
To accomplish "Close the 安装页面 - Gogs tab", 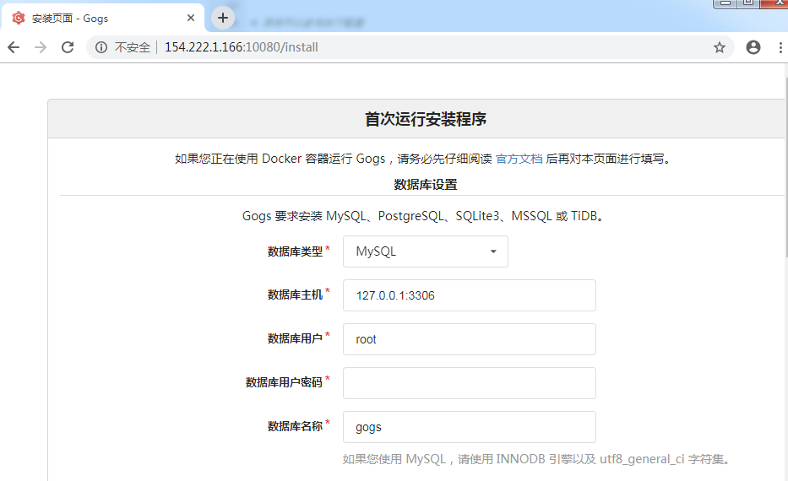I will 191,18.
